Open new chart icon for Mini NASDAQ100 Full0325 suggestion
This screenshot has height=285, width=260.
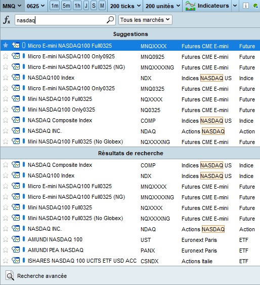pos(16,98)
